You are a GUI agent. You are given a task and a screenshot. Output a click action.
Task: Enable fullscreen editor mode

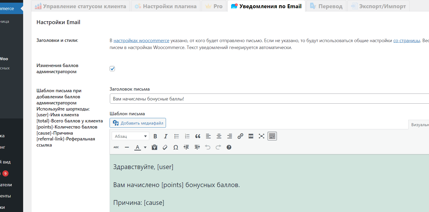coord(261,136)
